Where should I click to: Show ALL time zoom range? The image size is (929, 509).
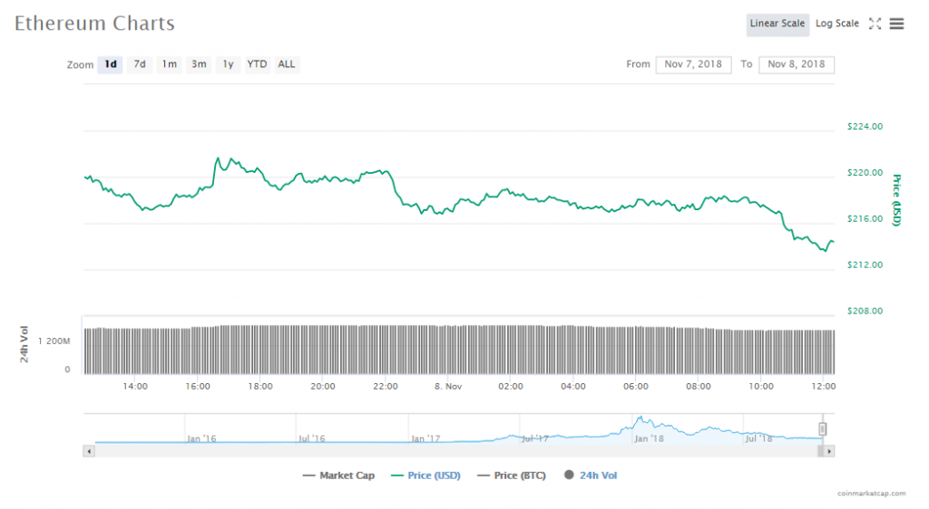[x=287, y=64]
